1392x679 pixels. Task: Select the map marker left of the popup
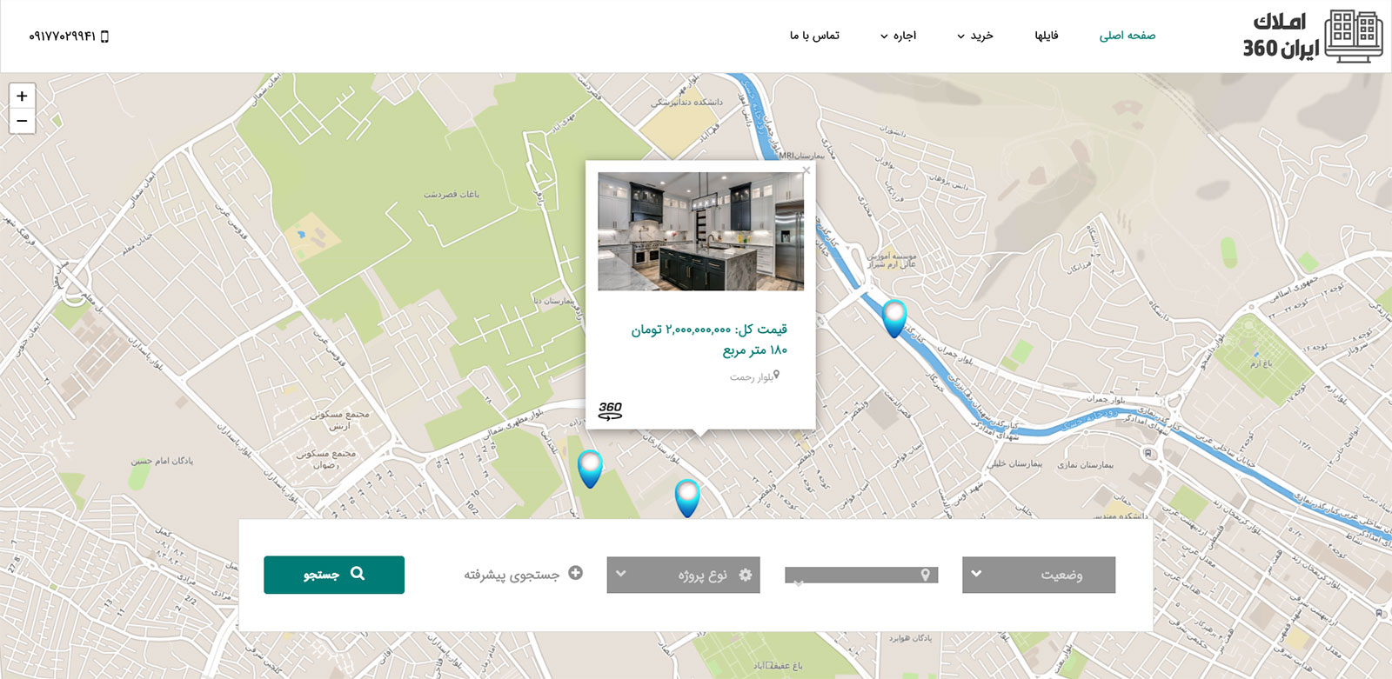point(590,469)
